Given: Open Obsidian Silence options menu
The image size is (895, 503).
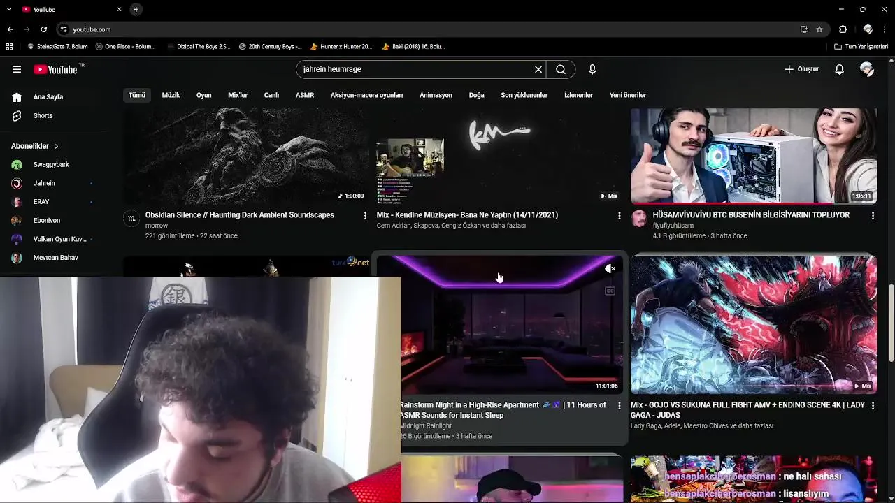Looking at the screenshot, I should click(365, 216).
